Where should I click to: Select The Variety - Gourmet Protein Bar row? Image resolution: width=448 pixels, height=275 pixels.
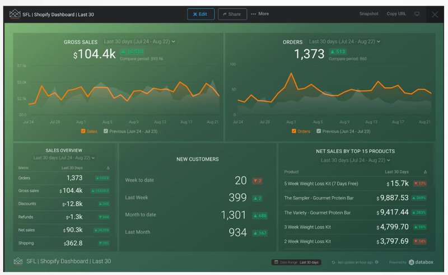(x=355, y=212)
